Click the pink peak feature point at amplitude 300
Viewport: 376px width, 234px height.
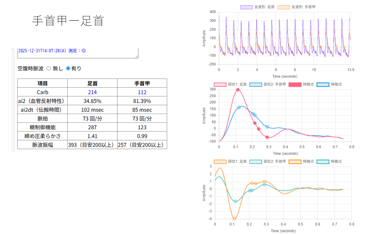click(238, 90)
